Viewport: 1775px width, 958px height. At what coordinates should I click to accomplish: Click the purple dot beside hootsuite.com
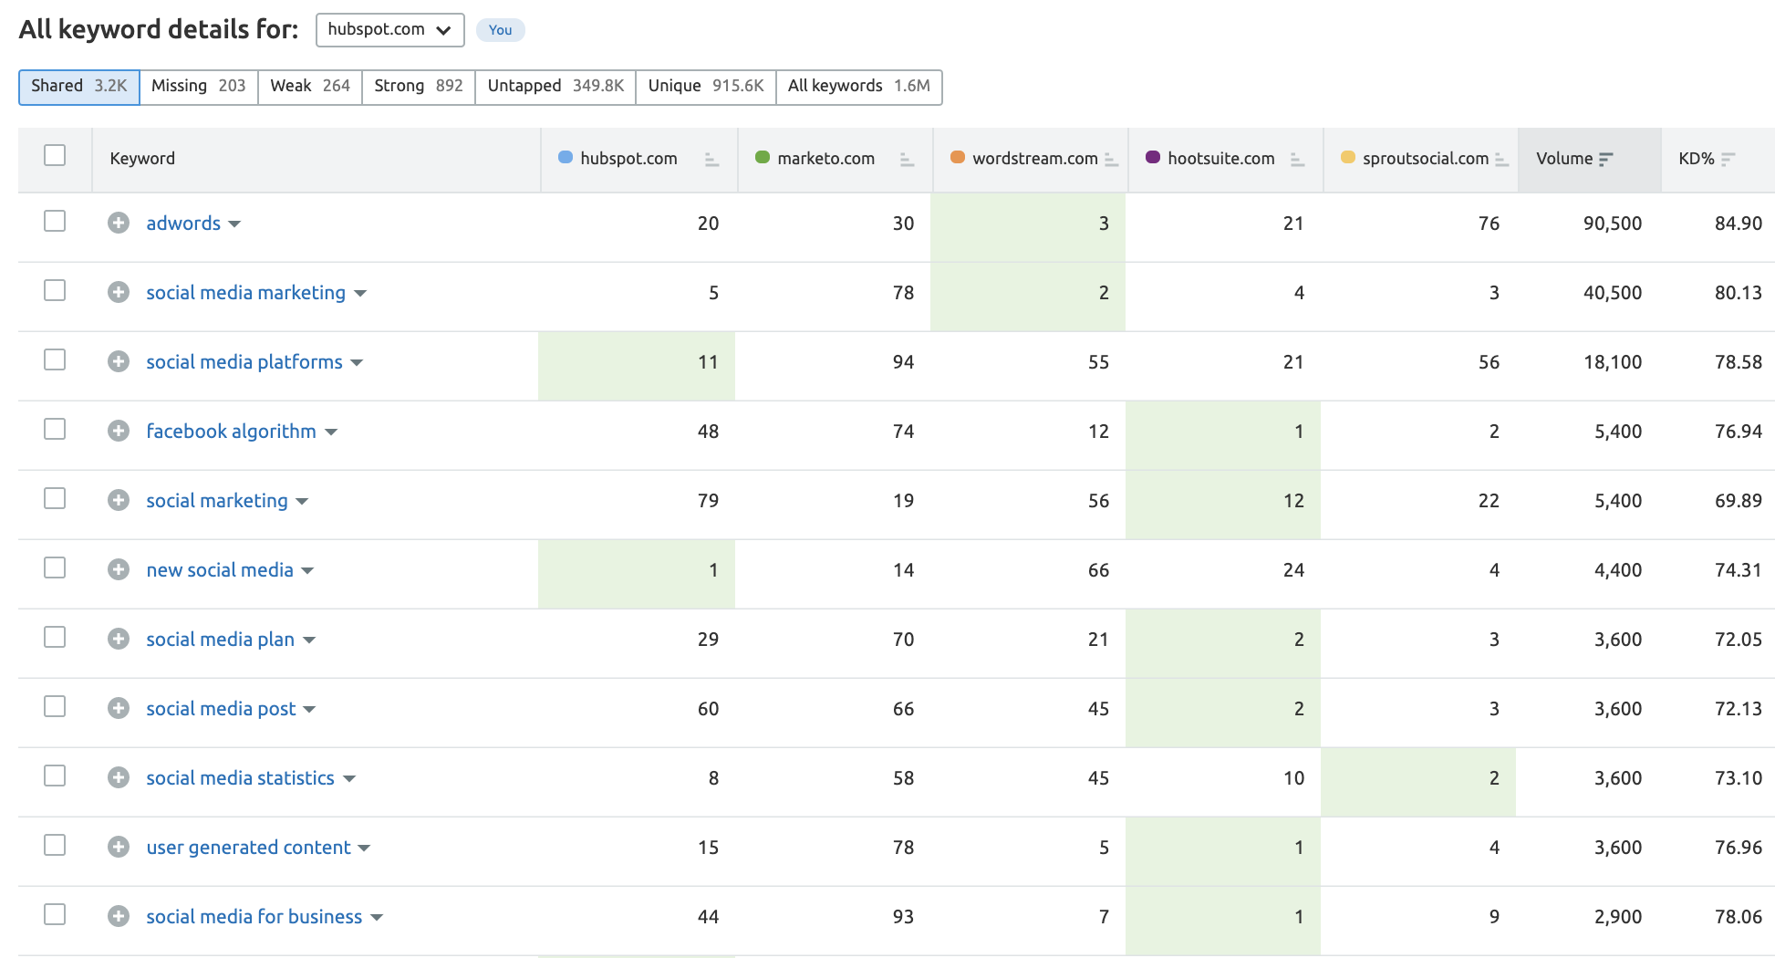coord(1153,157)
